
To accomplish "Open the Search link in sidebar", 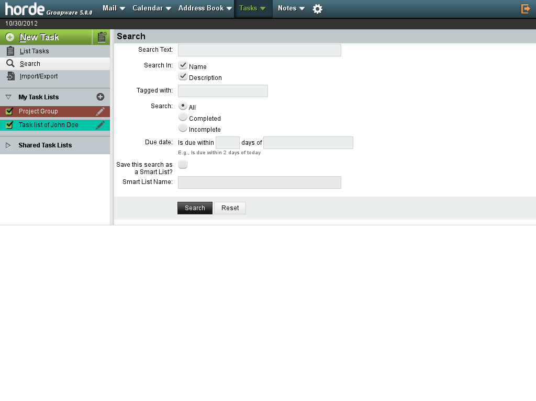I will (30, 64).
